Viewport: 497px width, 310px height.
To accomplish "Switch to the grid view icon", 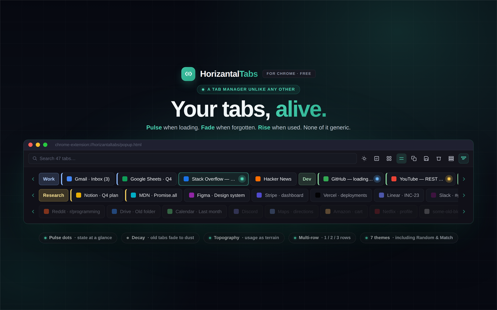I will coord(389,158).
